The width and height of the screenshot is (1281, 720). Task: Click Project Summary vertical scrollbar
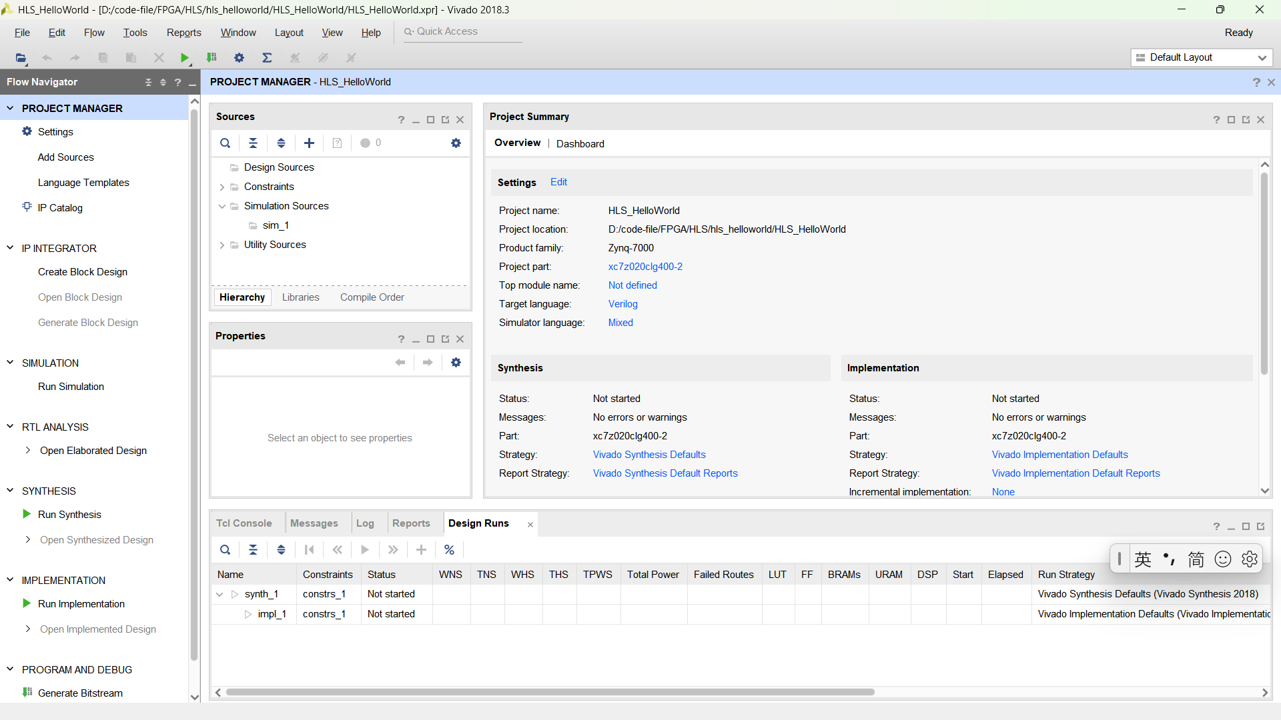(1264, 273)
